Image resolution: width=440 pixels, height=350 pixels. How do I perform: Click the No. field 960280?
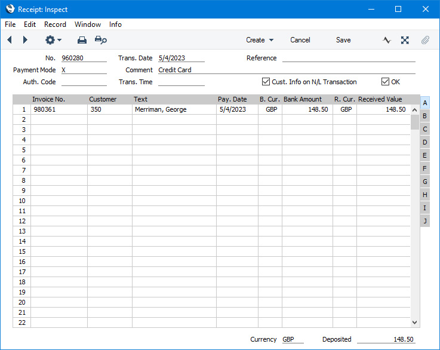click(84, 58)
